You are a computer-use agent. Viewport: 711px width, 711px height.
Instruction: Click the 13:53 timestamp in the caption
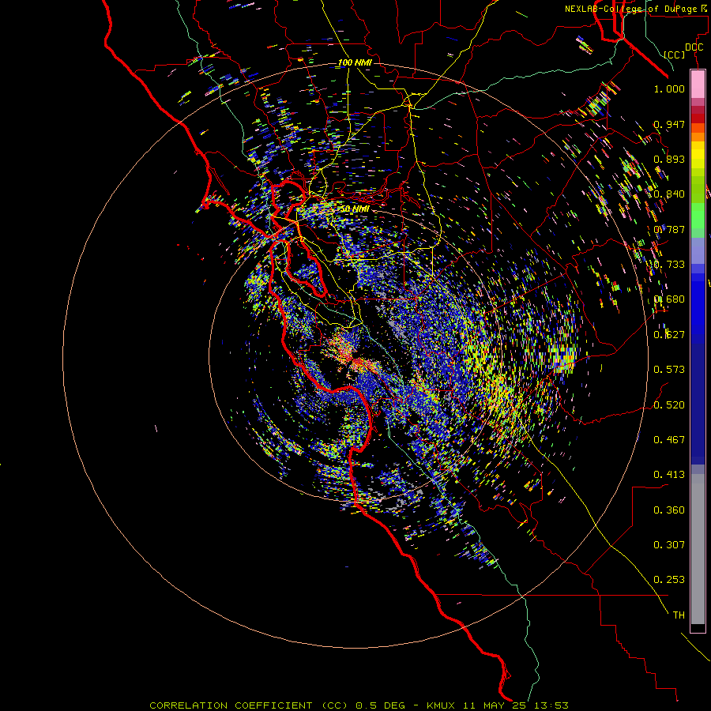coord(552,705)
